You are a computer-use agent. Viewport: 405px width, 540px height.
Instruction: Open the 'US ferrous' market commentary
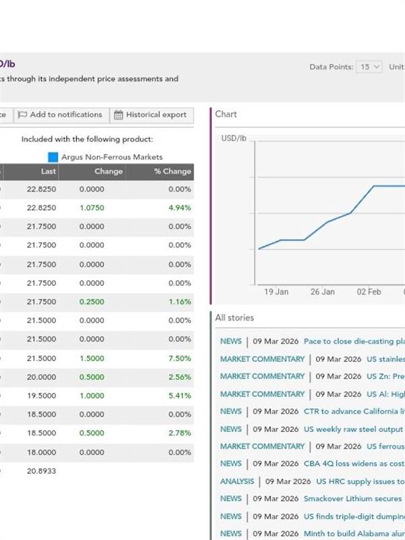pos(385,446)
